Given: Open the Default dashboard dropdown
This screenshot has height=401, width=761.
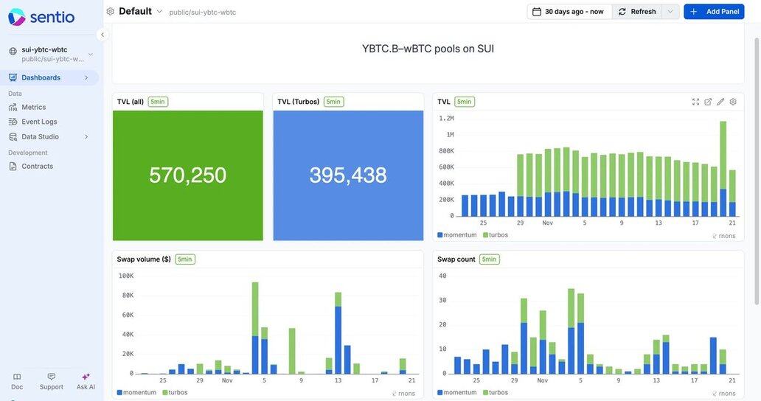Looking at the screenshot, I should click(x=159, y=11).
